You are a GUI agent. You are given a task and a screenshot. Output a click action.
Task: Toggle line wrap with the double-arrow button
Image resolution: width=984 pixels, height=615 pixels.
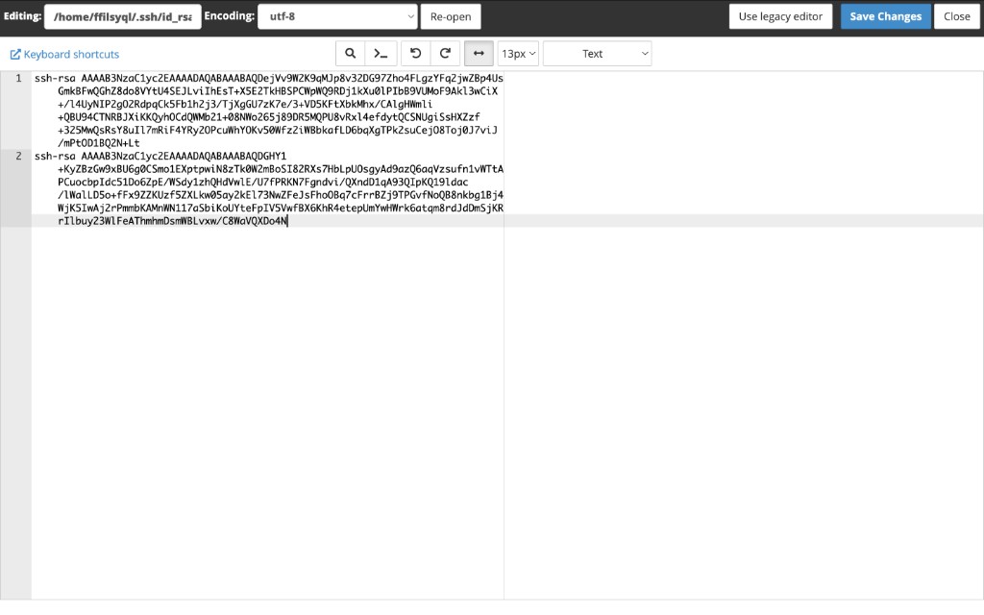pos(479,54)
